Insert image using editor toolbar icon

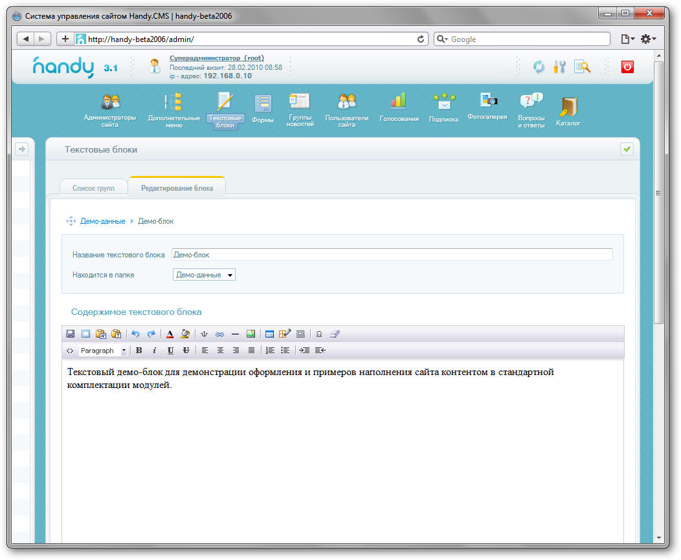(251, 334)
